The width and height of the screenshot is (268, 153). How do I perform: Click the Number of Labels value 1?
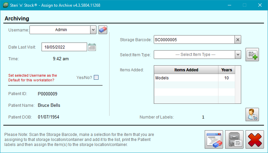pos(203,117)
